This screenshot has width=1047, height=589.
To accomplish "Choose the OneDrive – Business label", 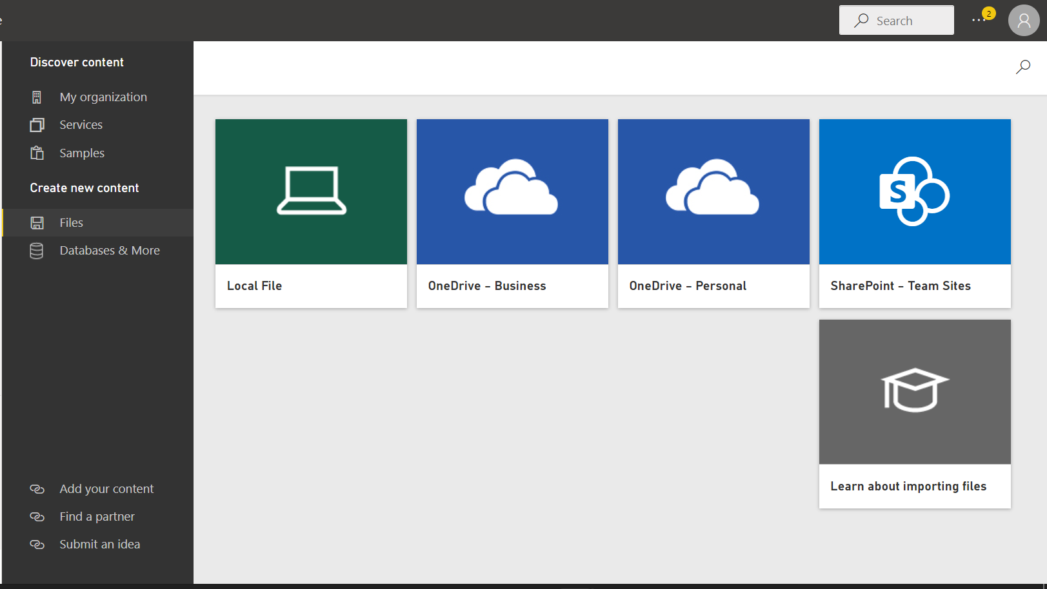I will tap(487, 286).
